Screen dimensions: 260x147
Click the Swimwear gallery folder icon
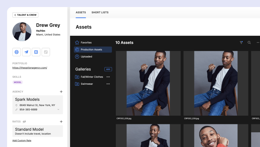tap(77, 84)
